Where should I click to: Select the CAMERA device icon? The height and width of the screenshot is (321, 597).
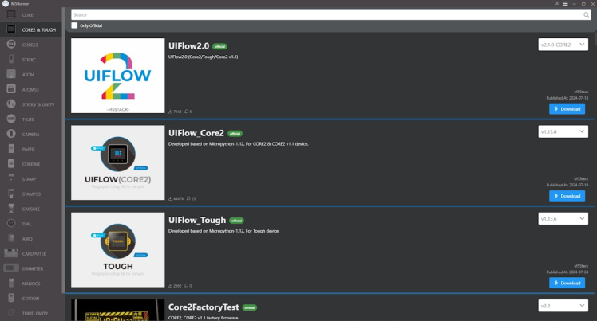click(x=11, y=134)
